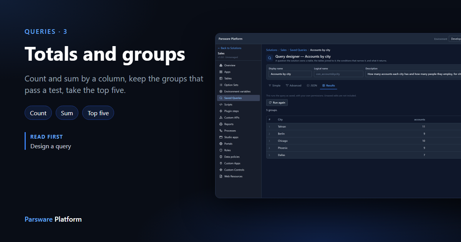Screen dimensions: 461x242
Task: Click the accounts column header
Action: point(420,119)
